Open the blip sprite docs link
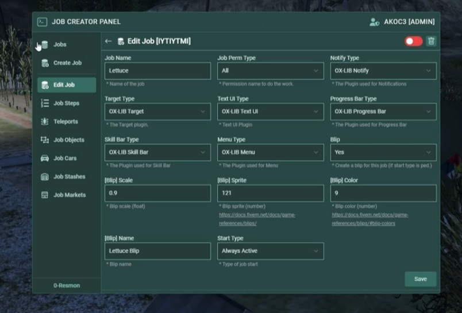The image size is (462, 313). pyautogui.click(x=257, y=219)
